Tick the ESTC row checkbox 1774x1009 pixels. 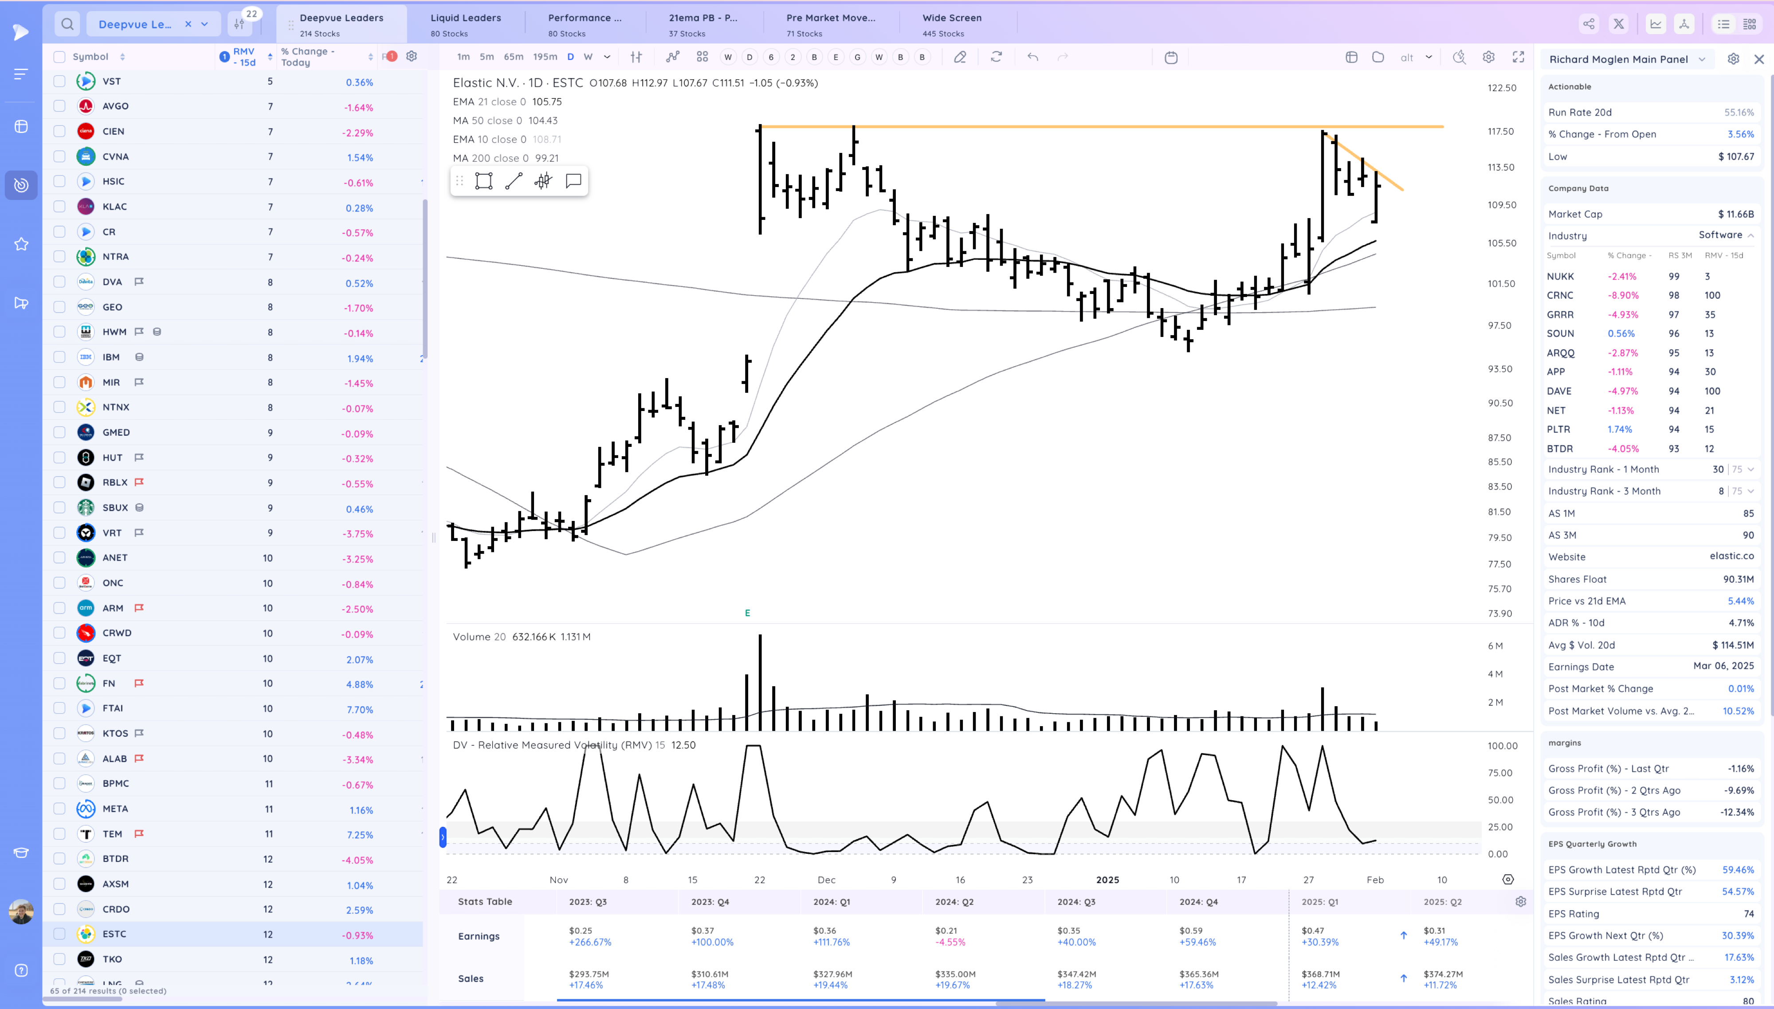click(59, 934)
